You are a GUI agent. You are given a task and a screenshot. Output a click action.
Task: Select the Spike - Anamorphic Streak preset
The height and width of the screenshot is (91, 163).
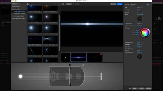click(35, 41)
